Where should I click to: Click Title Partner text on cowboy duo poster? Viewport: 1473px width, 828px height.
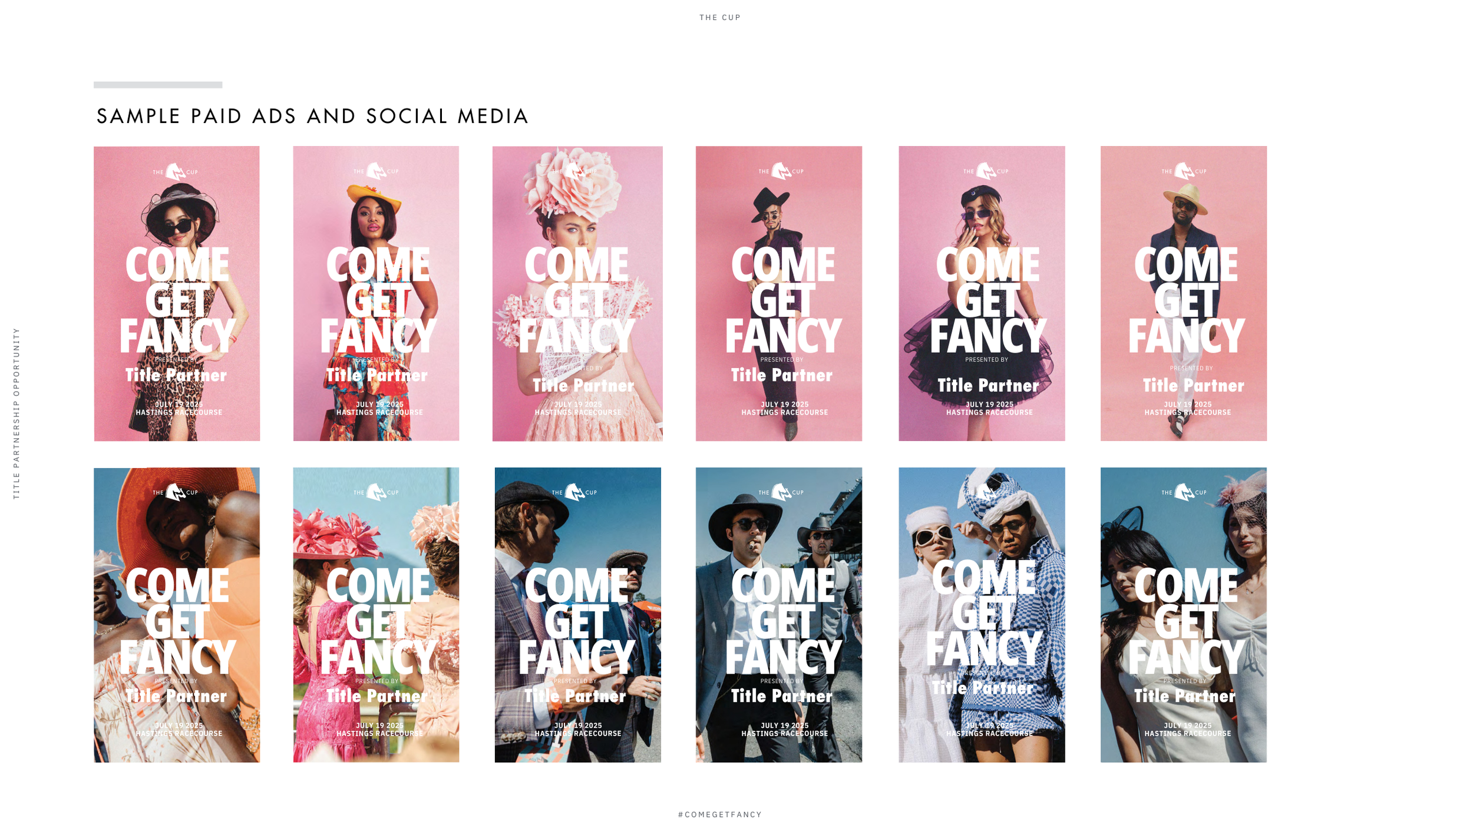[x=781, y=696]
